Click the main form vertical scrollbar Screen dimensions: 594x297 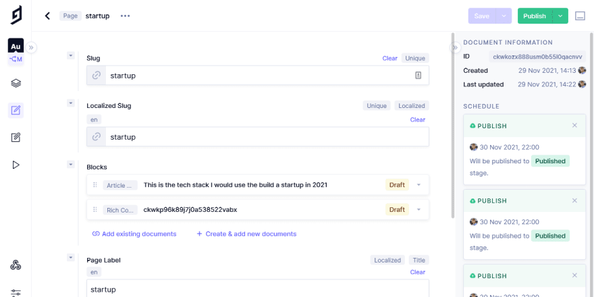(x=453, y=126)
